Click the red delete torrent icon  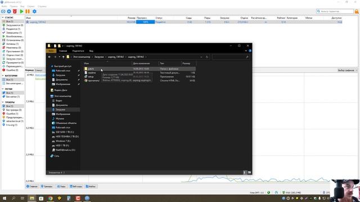15,11
